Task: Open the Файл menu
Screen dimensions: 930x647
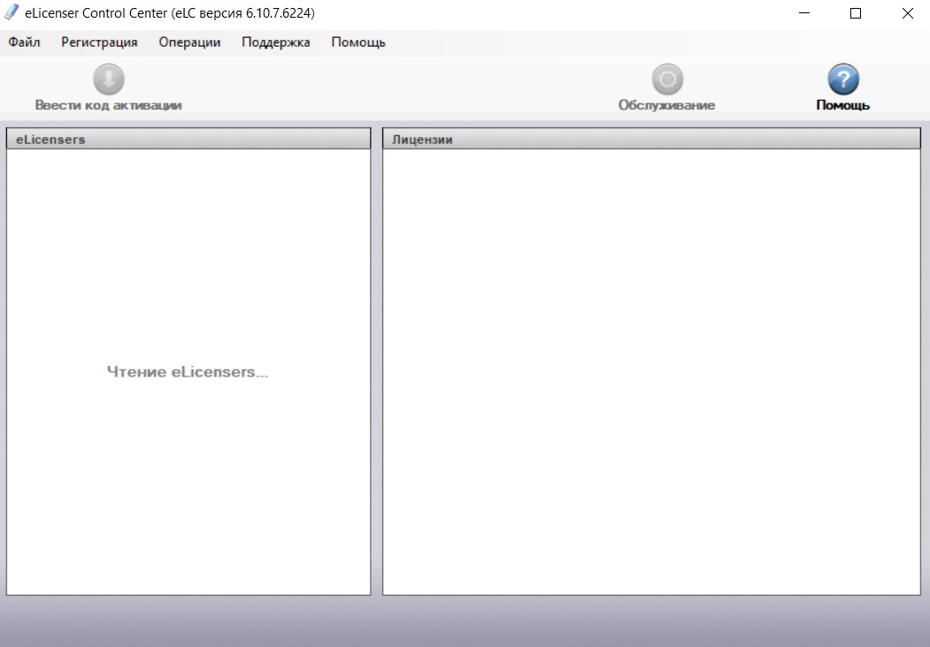Action: pyautogui.click(x=24, y=42)
